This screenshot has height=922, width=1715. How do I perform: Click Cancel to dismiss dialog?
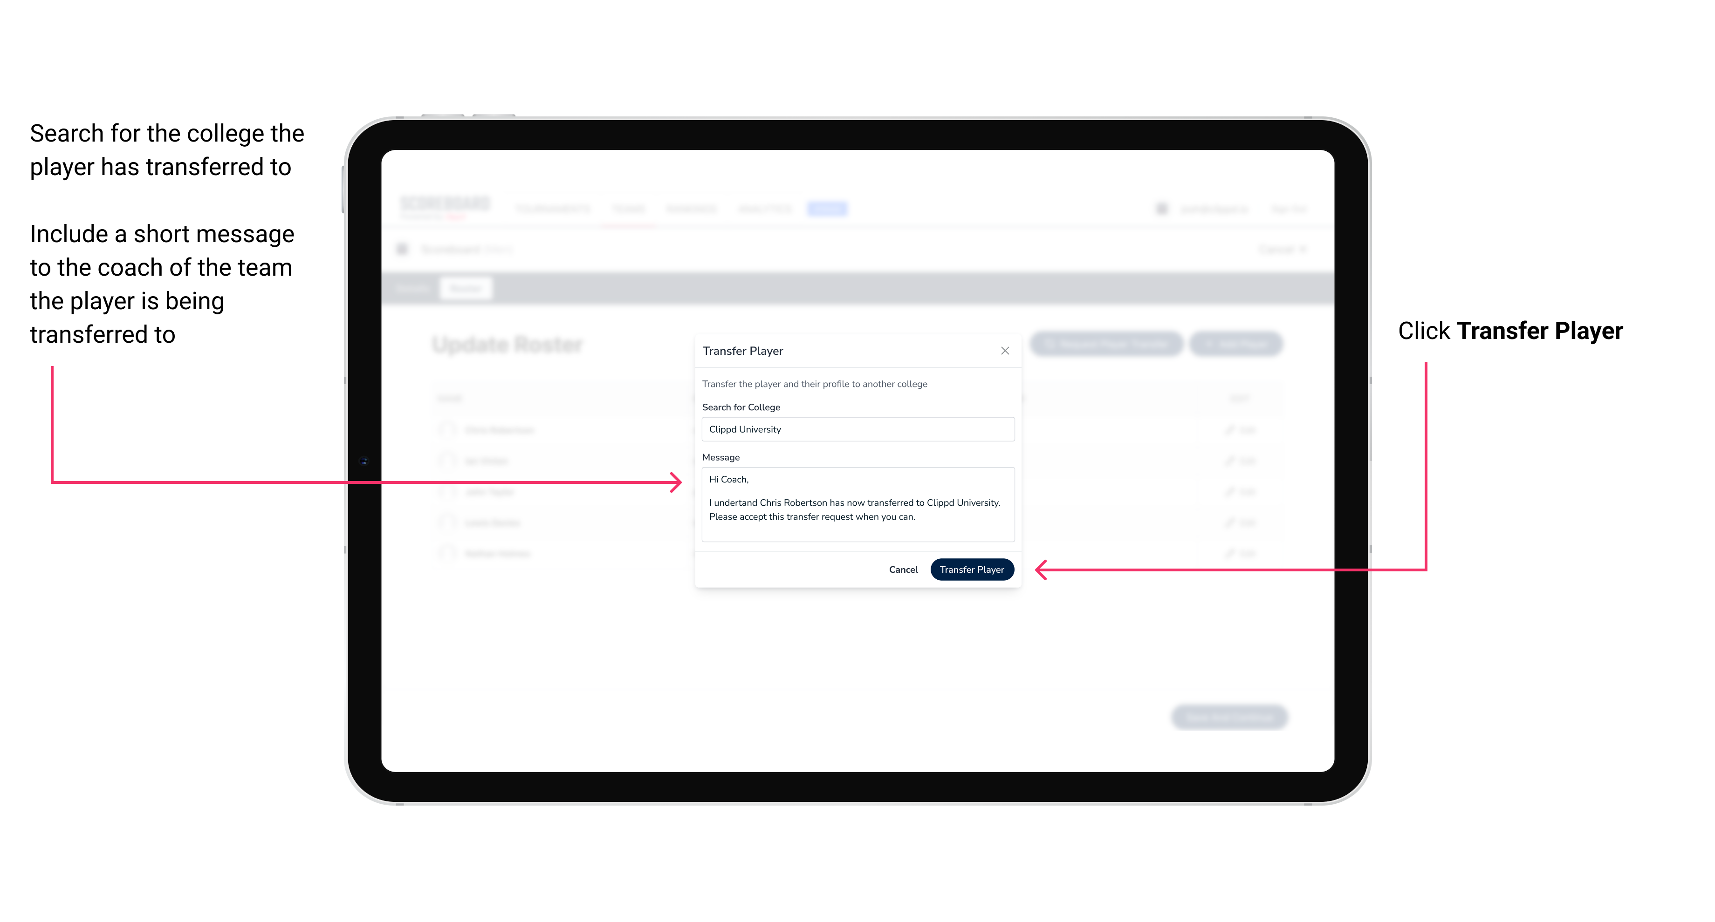point(904,568)
